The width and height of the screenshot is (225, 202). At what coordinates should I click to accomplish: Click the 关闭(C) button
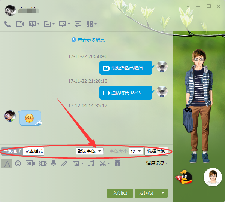pyautogui.click(x=120, y=193)
